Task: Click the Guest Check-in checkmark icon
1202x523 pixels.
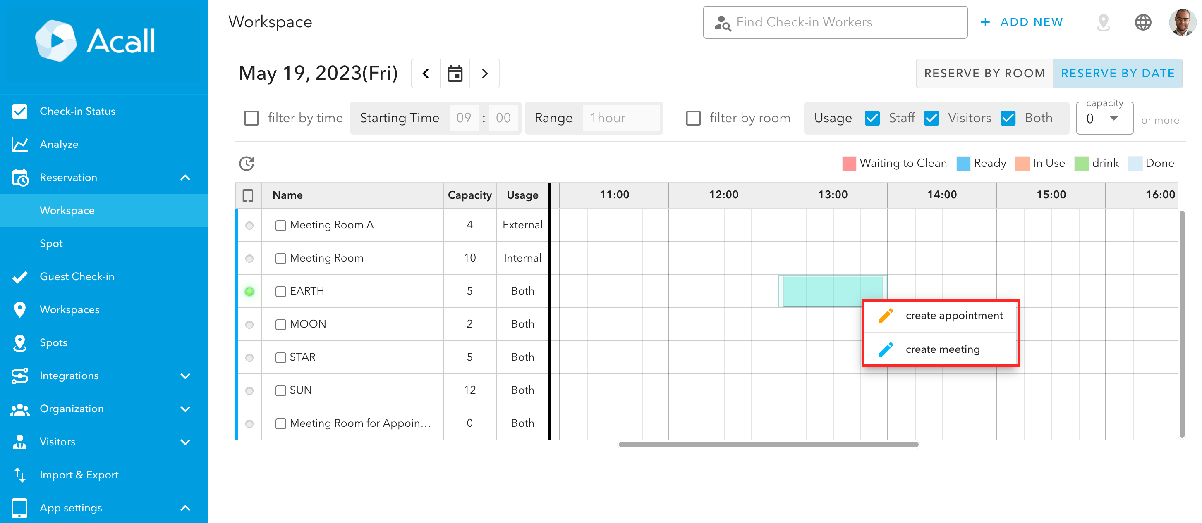Action: point(19,277)
